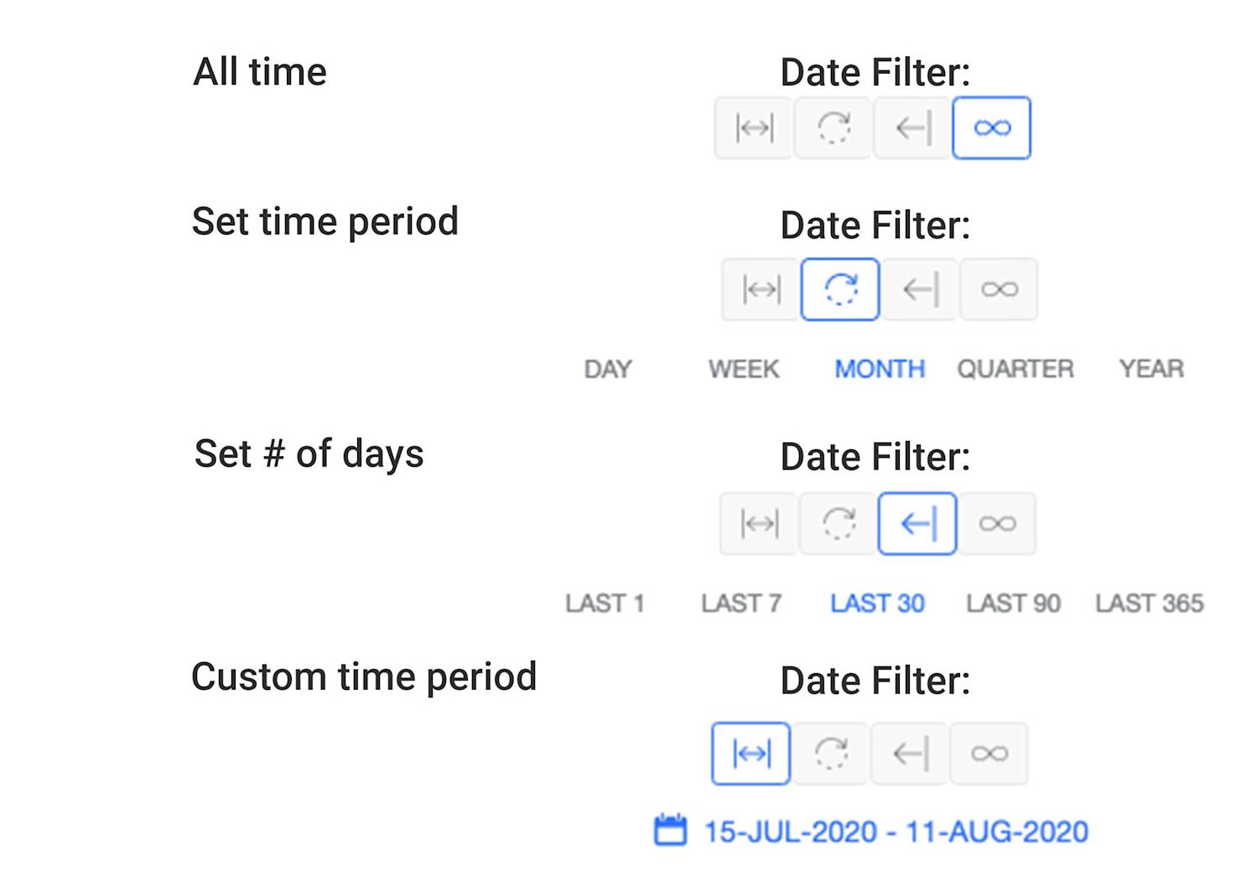Choose the DAY period option

click(608, 369)
